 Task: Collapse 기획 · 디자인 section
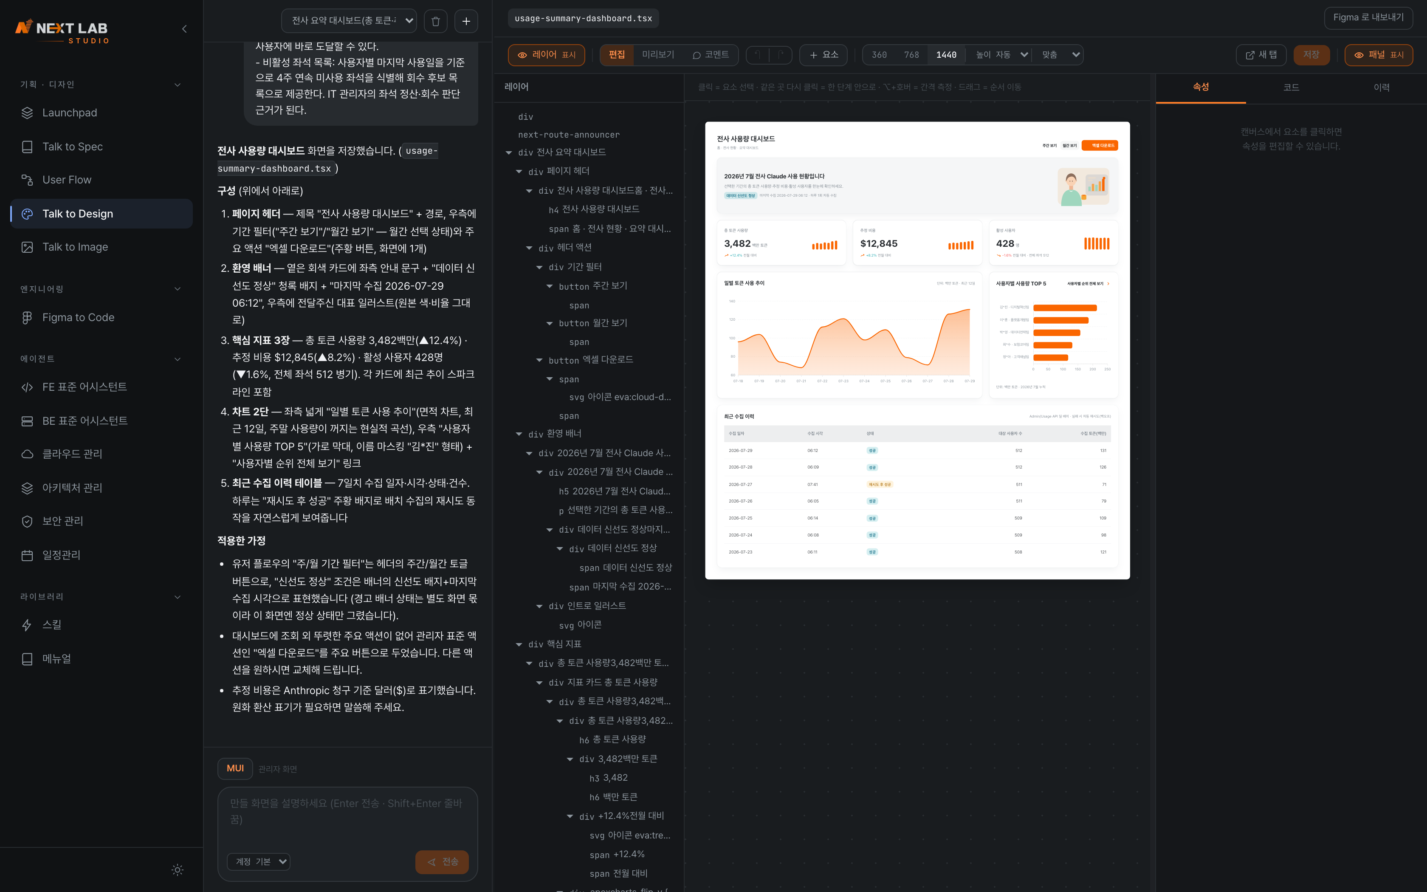pos(100,85)
